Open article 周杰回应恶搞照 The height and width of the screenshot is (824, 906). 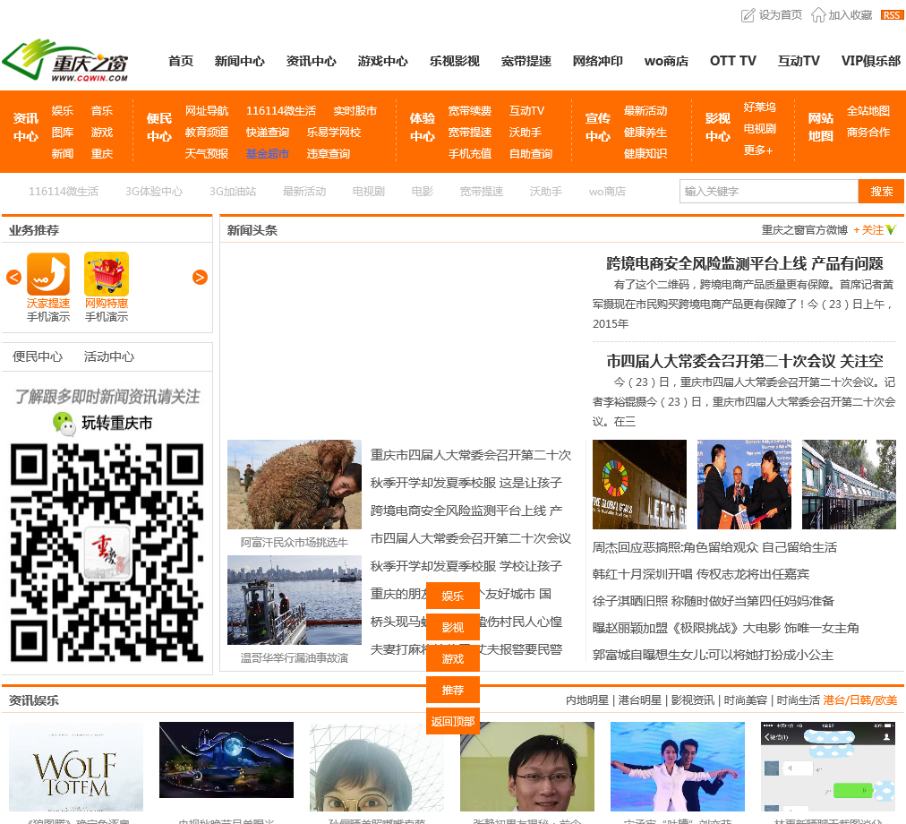tap(714, 547)
